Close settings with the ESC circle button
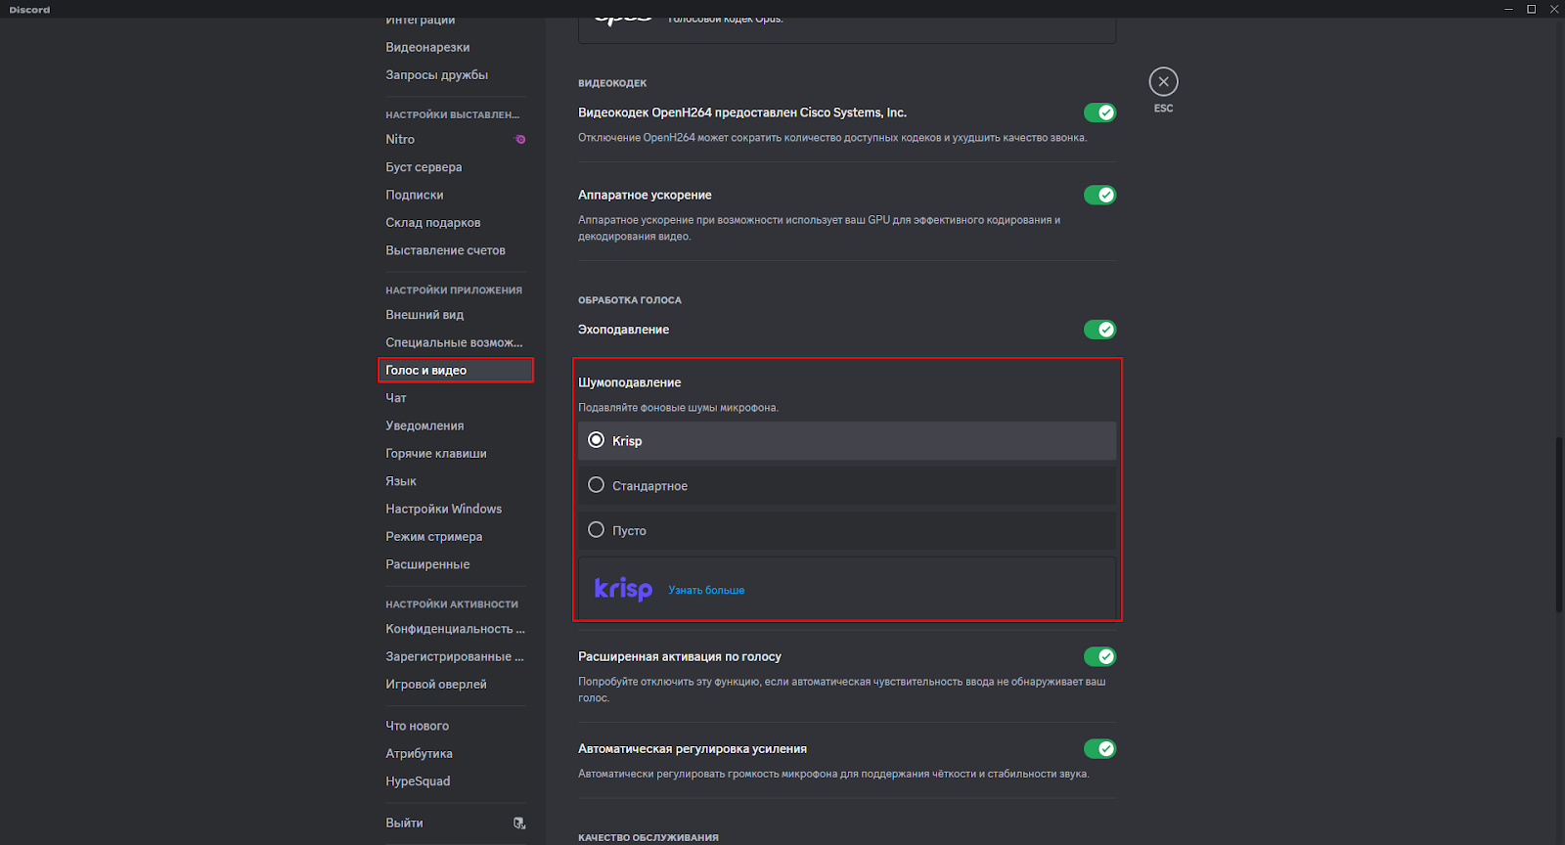This screenshot has height=845, width=1565. click(x=1163, y=82)
